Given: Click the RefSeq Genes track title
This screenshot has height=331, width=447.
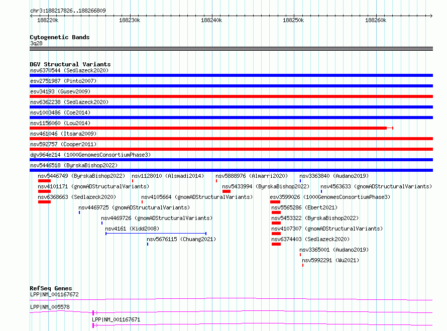Looking at the screenshot, I should (51, 288).
